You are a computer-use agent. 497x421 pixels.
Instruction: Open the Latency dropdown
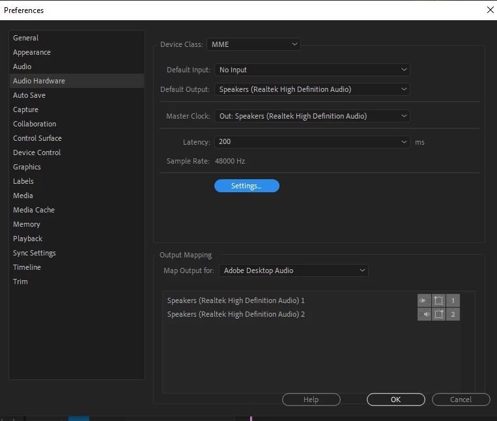312,141
